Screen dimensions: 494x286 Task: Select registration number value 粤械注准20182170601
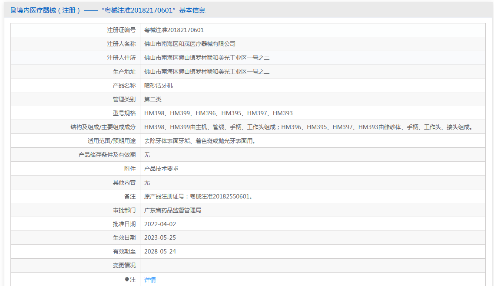(x=174, y=30)
